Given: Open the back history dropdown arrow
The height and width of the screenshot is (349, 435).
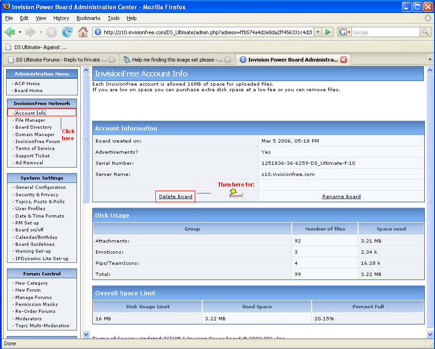Looking at the screenshot, I should [20, 32].
